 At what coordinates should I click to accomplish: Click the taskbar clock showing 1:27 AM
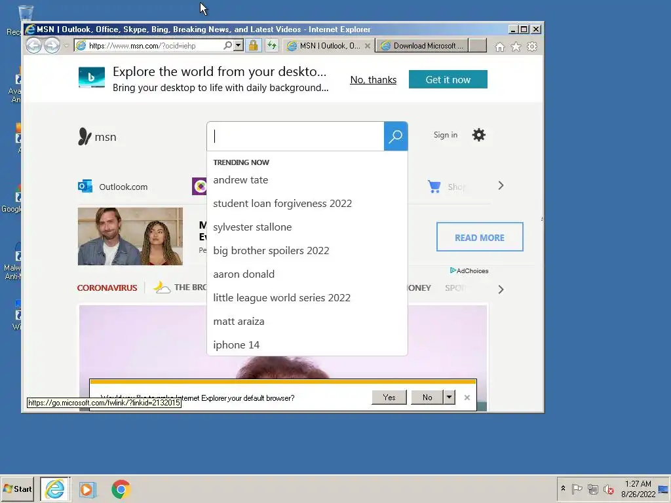tap(638, 489)
